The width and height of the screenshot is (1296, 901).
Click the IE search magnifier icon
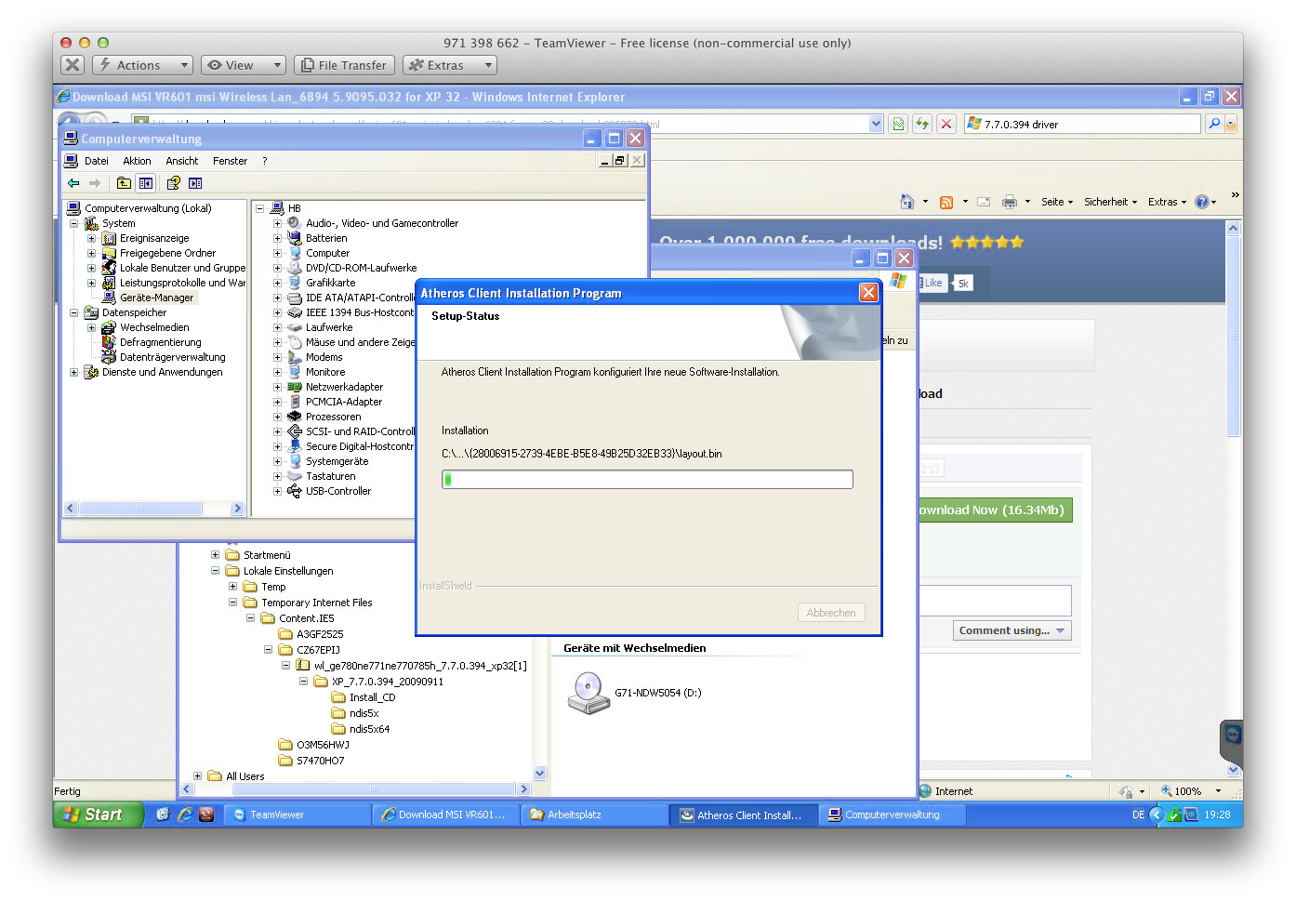(1214, 124)
